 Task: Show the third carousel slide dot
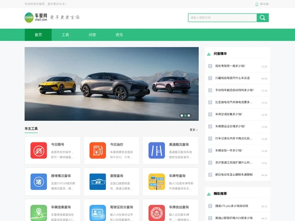tap(189, 115)
